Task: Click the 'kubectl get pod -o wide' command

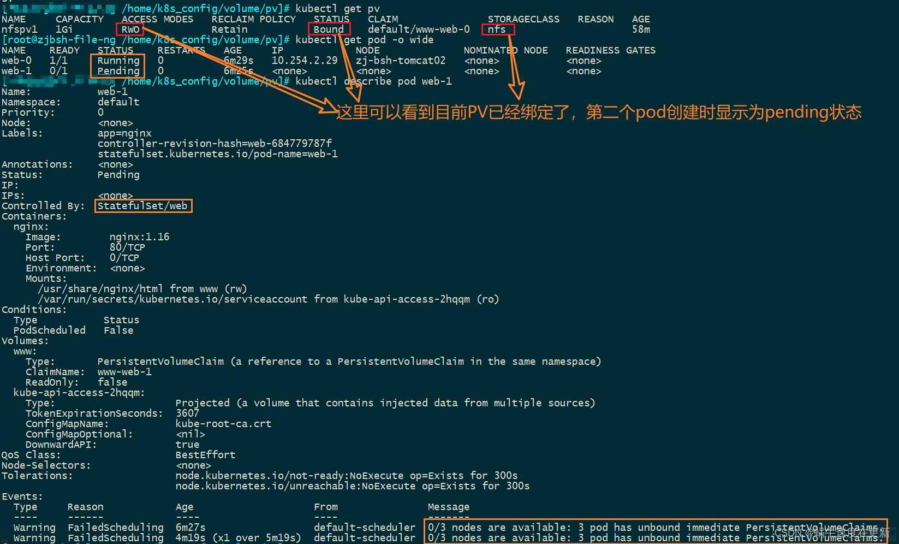Action: click(x=365, y=40)
